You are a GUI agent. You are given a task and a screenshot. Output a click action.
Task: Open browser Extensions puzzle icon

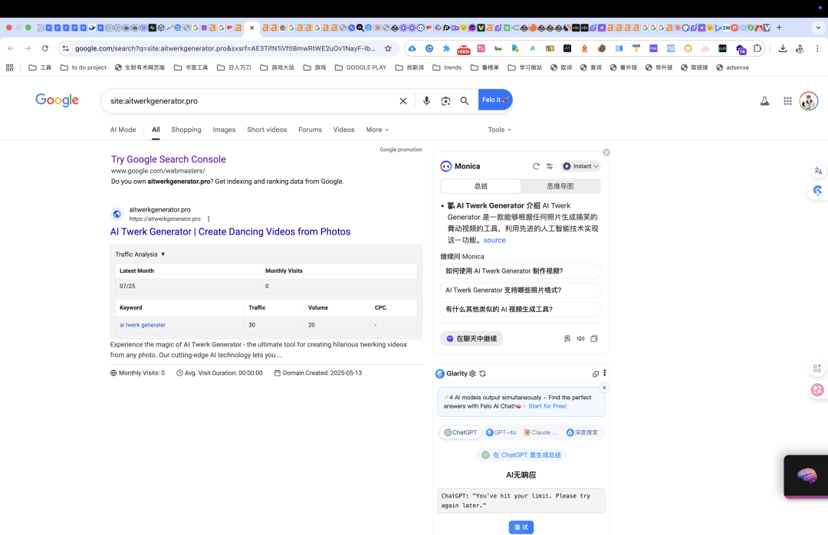757,48
